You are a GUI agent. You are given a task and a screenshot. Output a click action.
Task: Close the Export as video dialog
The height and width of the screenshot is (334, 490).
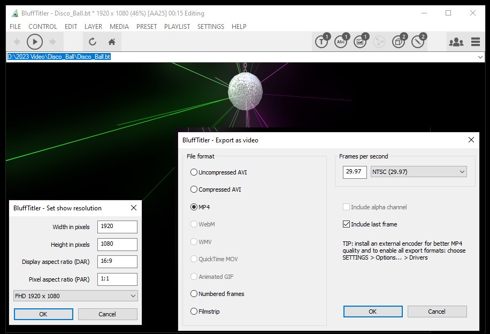pos(471,140)
